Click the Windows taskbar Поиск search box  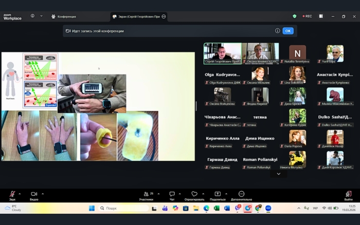click(123, 208)
